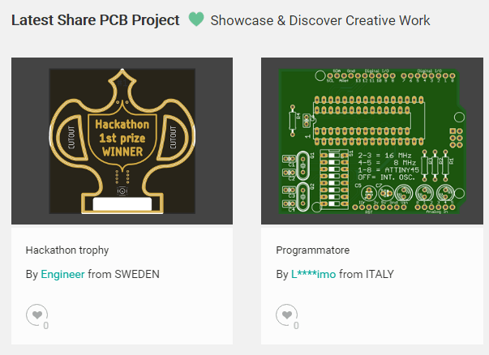
Task: Click the green heart icon in the heading
Action: (195, 19)
